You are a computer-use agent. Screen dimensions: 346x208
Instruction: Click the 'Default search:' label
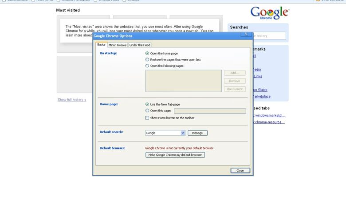(x=111, y=132)
